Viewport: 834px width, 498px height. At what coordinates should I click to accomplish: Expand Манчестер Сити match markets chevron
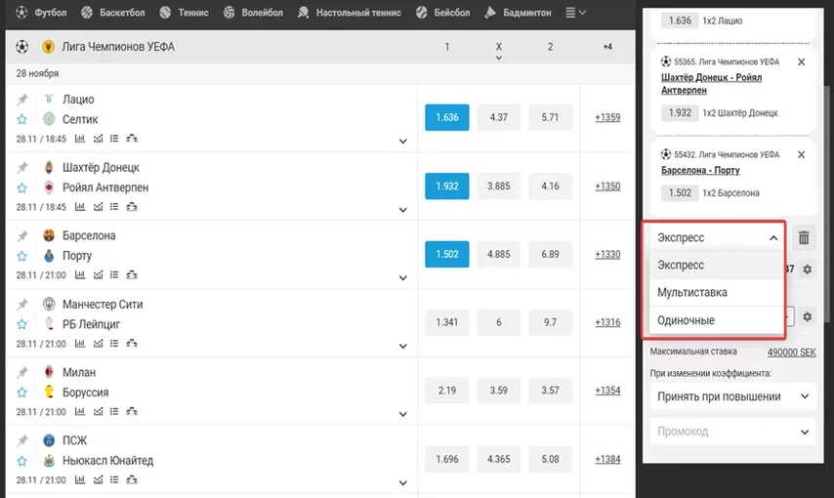click(x=403, y=346)
